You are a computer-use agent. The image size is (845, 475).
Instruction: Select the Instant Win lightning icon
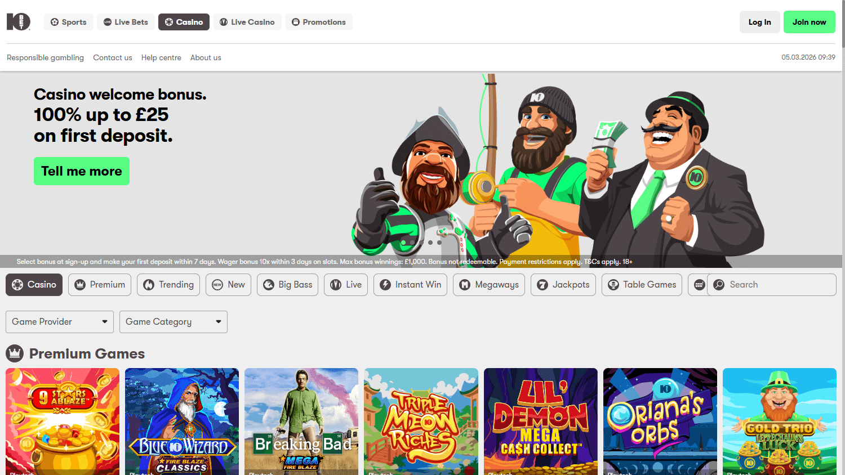point(385,284)
